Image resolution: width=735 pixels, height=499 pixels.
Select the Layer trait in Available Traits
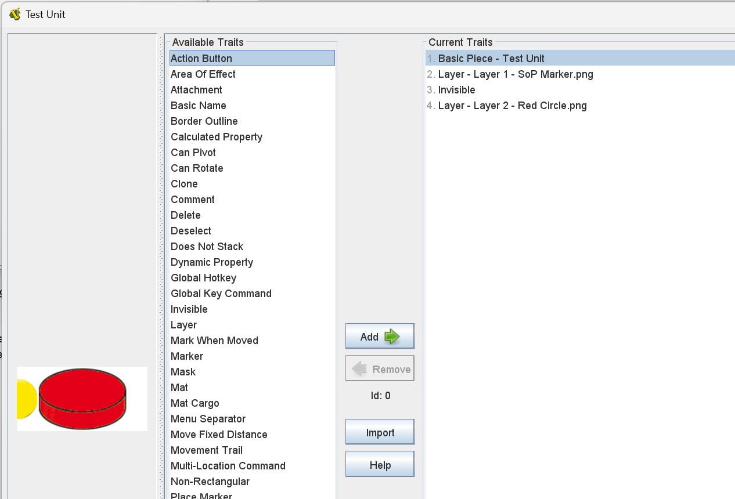183,325
